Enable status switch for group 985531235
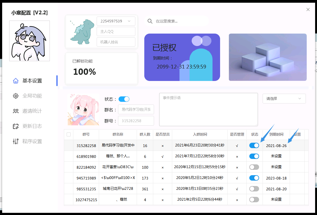 click(254, 189)
